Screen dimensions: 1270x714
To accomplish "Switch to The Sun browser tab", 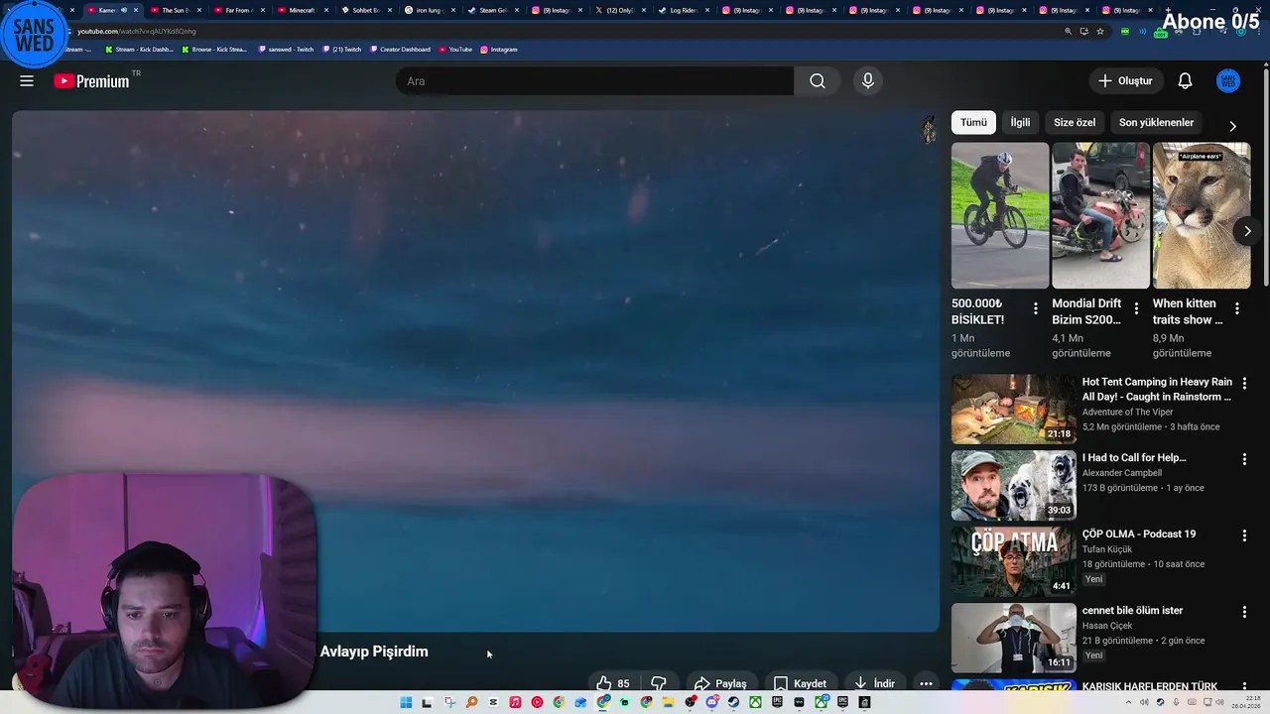I will coord(175,10).
